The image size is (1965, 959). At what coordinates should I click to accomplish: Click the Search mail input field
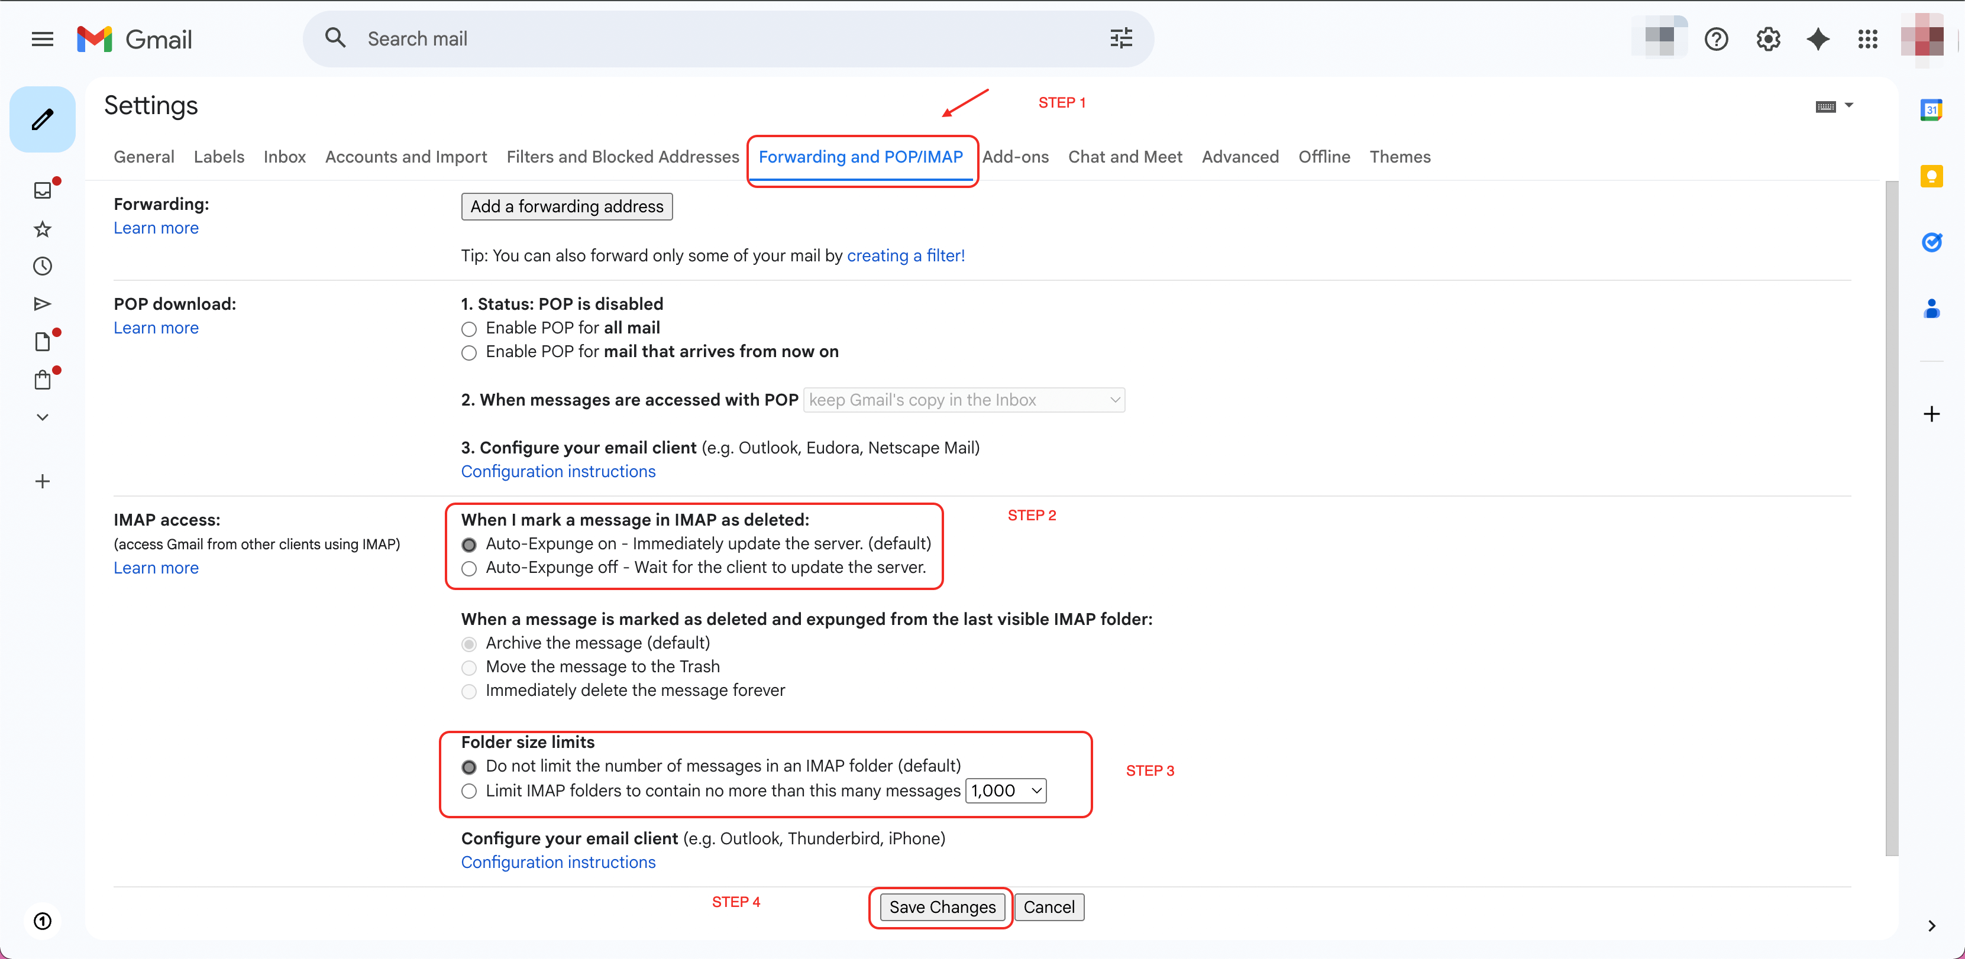coord(717,39)
